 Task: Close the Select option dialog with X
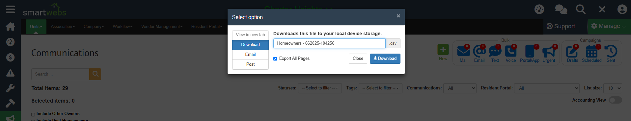click(398, 16)
